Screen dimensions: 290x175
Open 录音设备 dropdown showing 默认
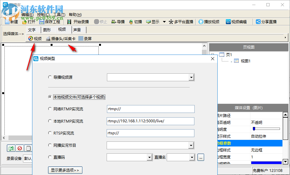27,158
